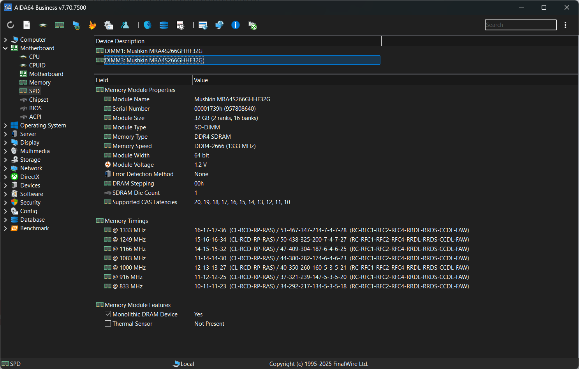Viewport: 579px width, 369px height.
Task: Select the Config tree item
Action: [x=28, y=211]
